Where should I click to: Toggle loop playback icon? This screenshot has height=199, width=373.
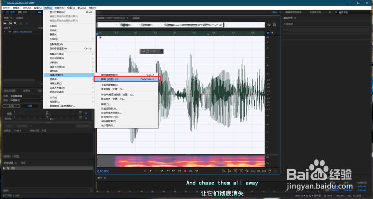coord(191,171)
